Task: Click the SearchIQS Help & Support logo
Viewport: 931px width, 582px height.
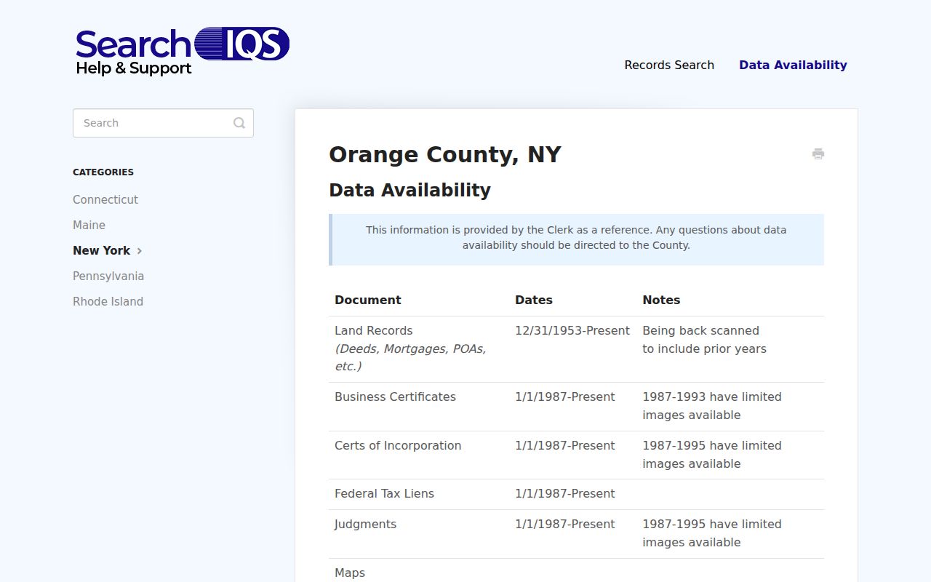Action: pos(183,52)
